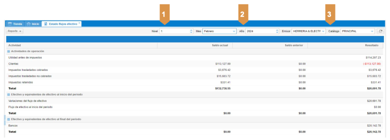Screen dimensions: 390x140
Task: Increase the Nivel value with up arrow
Action: click(x=191, y=30)
